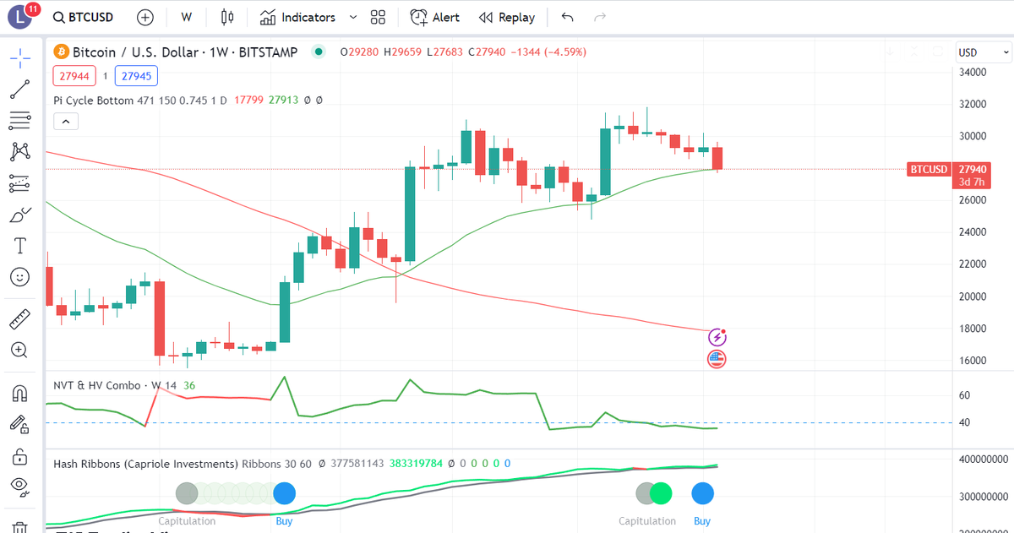Open the candlestick chart style selector
This screenshot has height=533, width=1014.
tap(226, 17)
